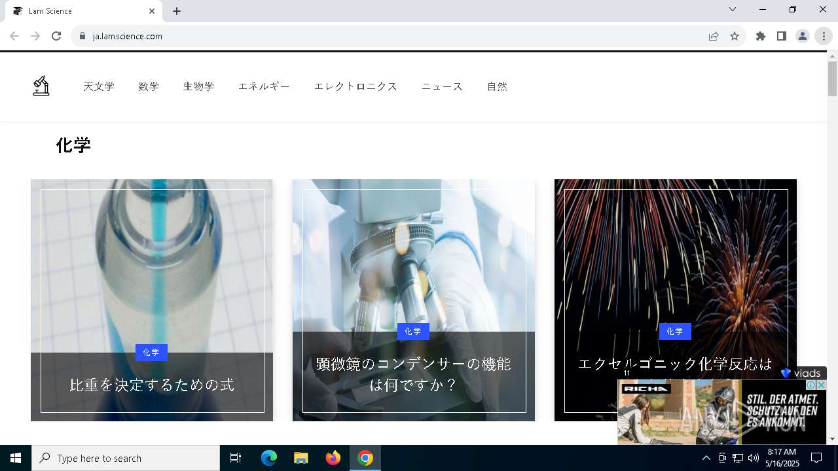Open the volume control icon
Viewport: 838px width, 471px height.
(x=753, y=458)
